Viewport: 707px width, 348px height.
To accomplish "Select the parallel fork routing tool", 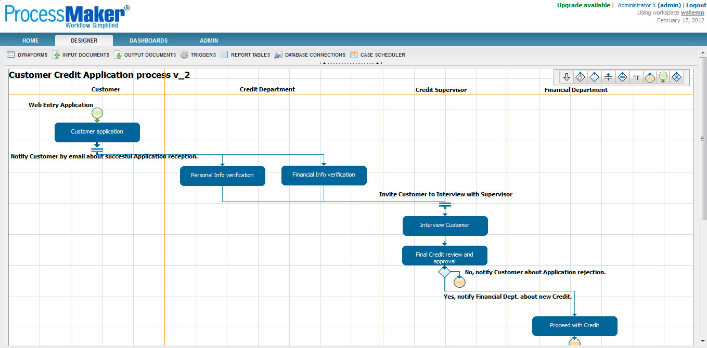I will [594, 77].
